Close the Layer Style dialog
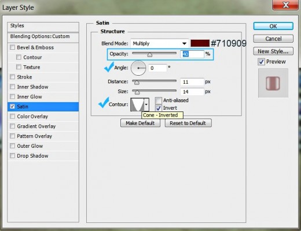Viewport: 301px width, 231px height. 285,5
